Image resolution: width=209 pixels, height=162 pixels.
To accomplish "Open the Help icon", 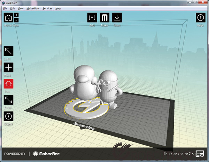I will pyautogui.click(x=200, y=18).
